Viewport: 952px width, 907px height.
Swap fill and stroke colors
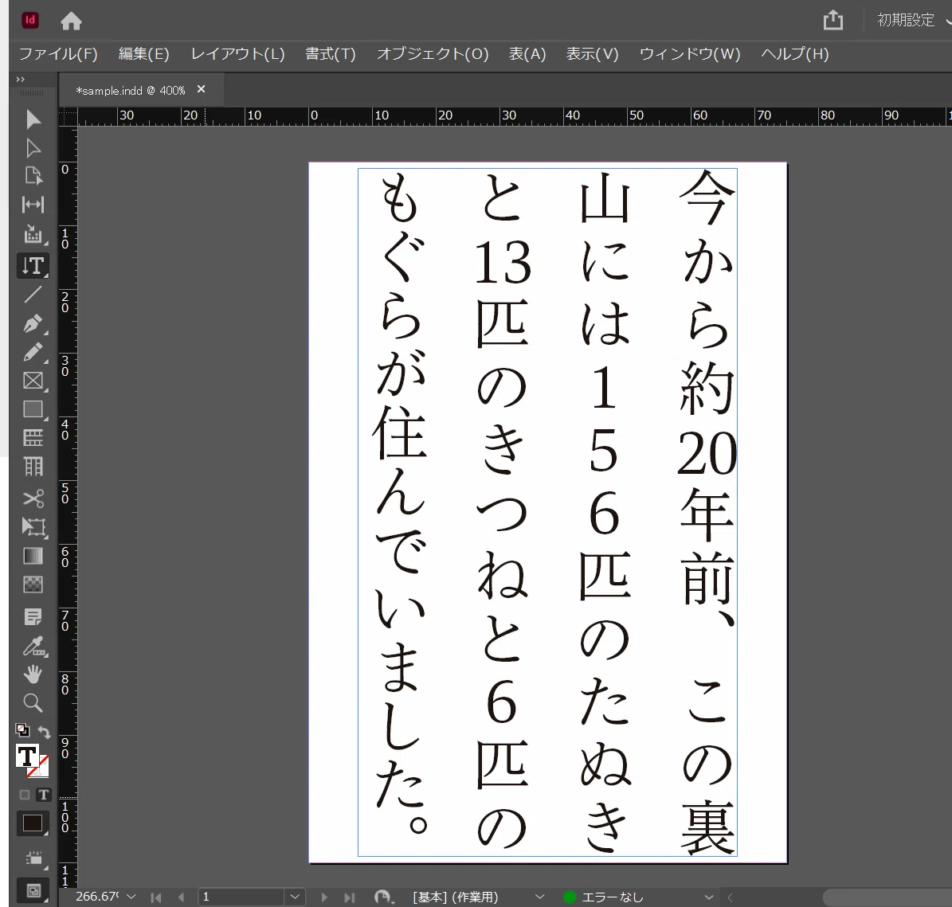[x=44, y=732]
